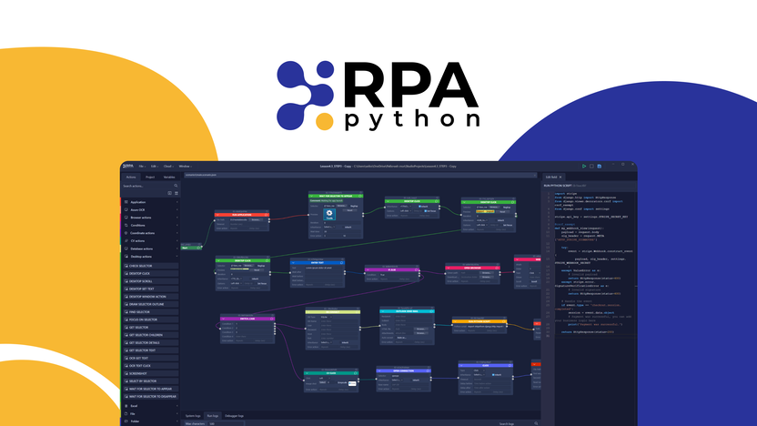The image size is (757, 426).
Task: Click the green Run scenario play icon
Action: [584, 167]
